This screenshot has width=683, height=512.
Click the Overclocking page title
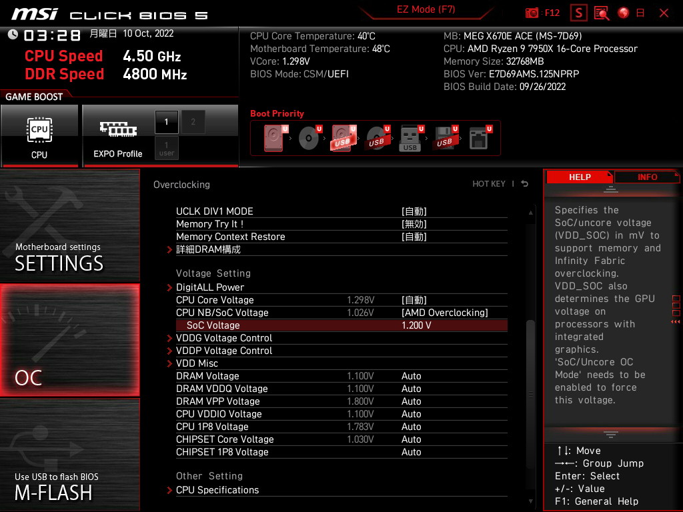[181, 184]
